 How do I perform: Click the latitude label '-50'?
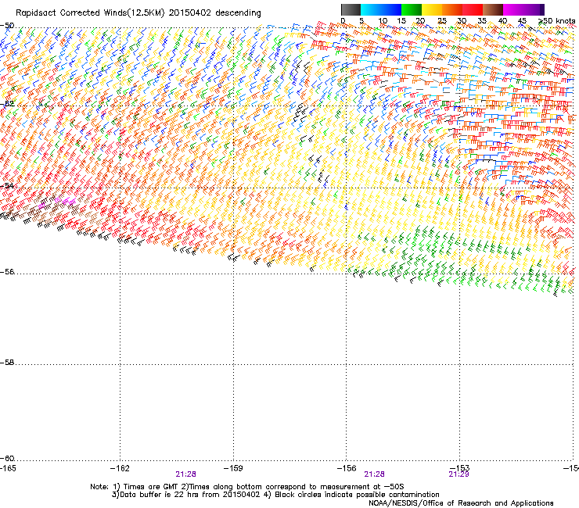pyautogui.click(x=7, y=26)
